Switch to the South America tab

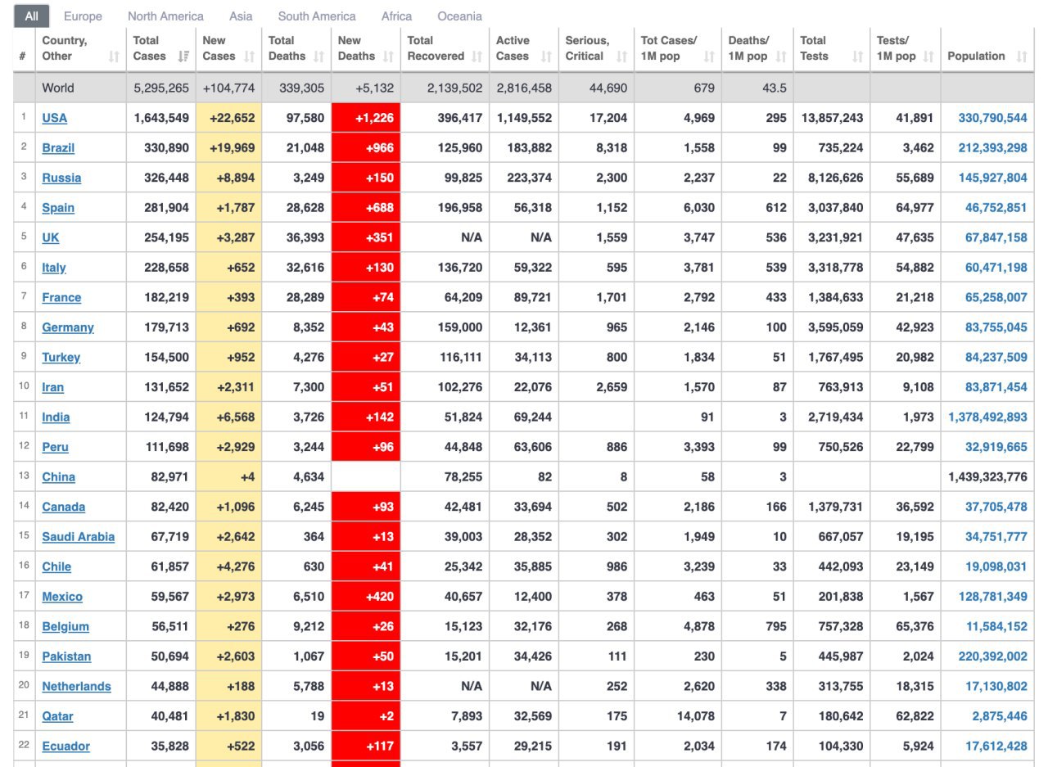(x=317, y=16)
